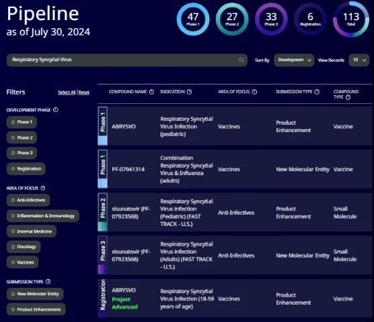This screenshot has height=322, width=374.
Task: Click the 18-59 years of age indication
Action: (187, 299)
